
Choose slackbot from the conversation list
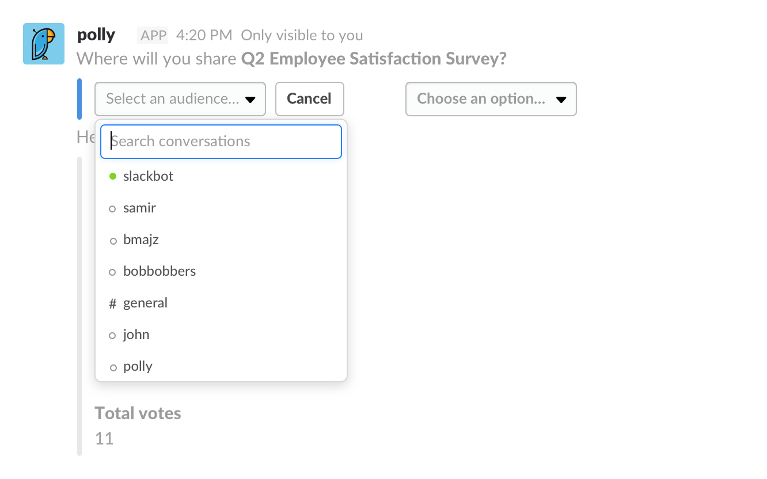(148, 176)
